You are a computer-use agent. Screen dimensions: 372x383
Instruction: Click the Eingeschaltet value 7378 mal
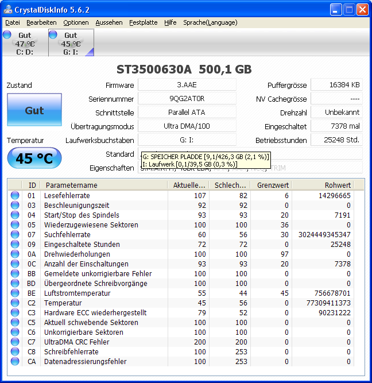336,126
